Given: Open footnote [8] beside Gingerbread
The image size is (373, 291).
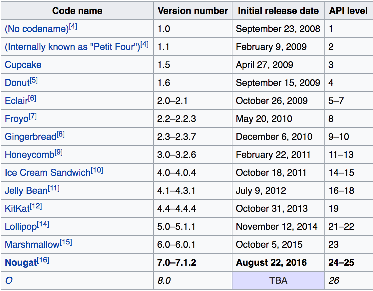Looking at the screenshot, I should pos(61,134).
